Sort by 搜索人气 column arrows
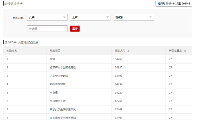The image size is (203, 122). click(128, 51)
